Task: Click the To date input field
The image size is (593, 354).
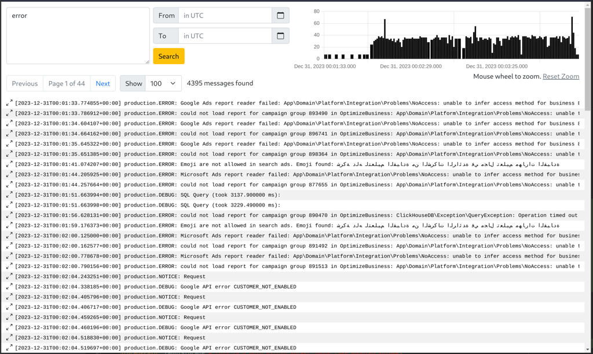Action: (225, 36)
